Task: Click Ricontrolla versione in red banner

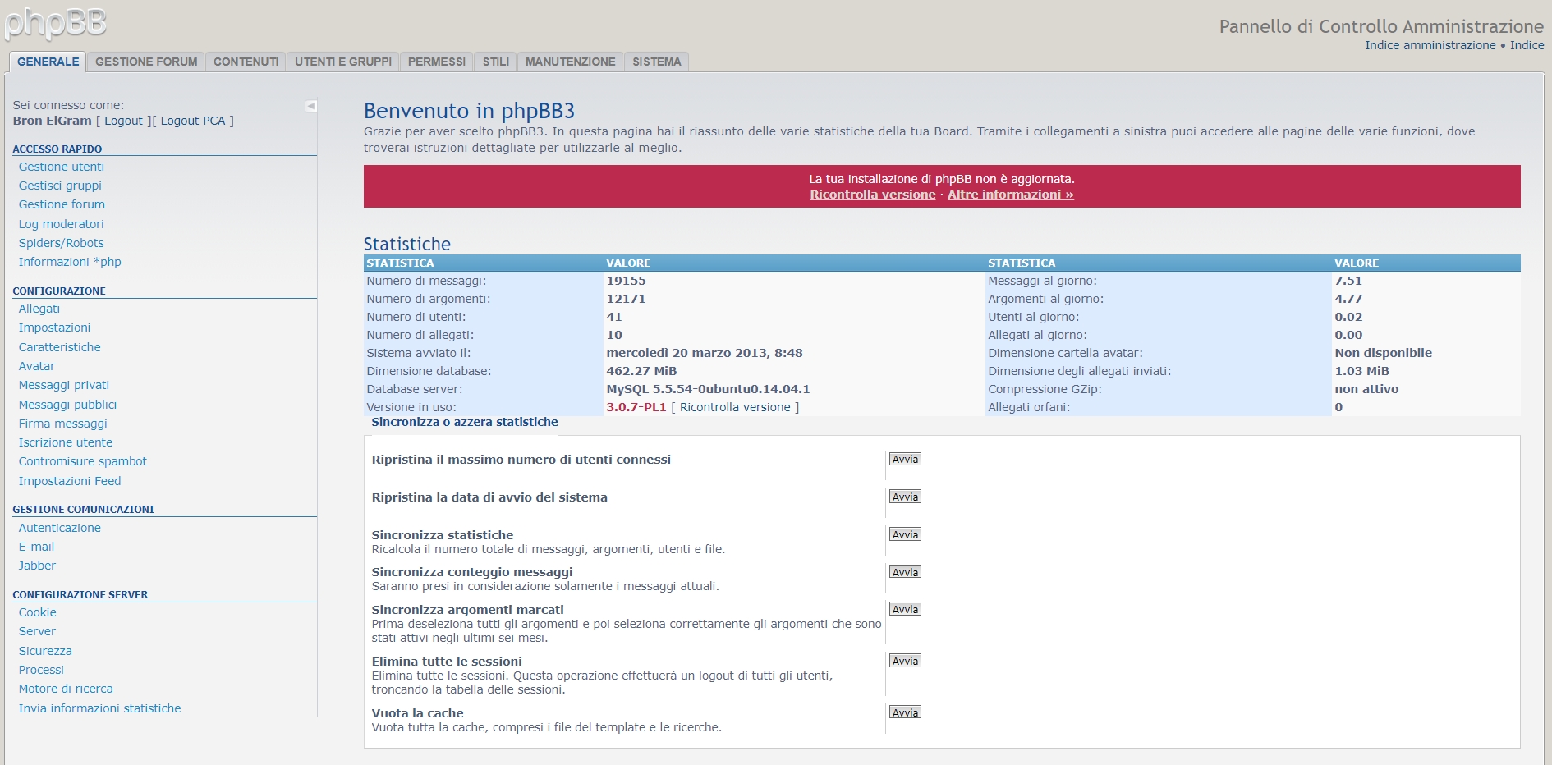Action: pos(873,195)
